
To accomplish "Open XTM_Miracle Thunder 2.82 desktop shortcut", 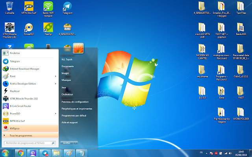I will tap(9, 31).
